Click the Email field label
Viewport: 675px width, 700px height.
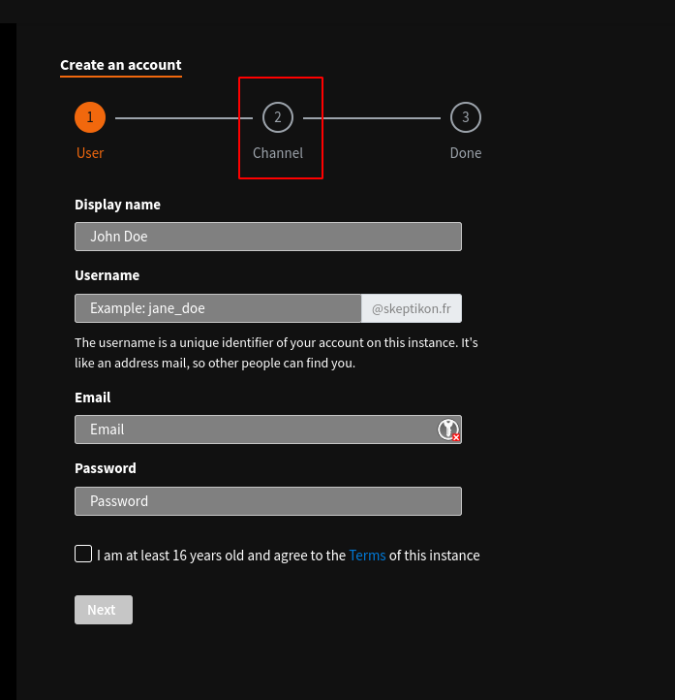[x=93, y=398]
